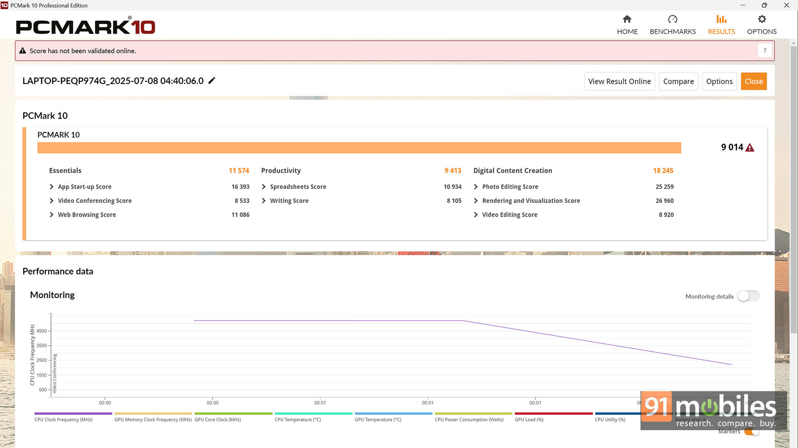Expand the Video Editing Score row
The height and width of the screenshot is (448, 798).
coord(476,215)
